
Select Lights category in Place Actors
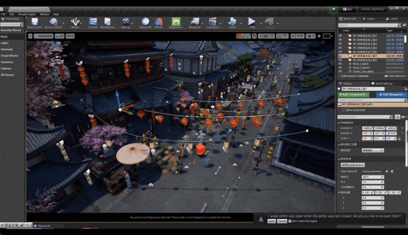click(4, 43)
